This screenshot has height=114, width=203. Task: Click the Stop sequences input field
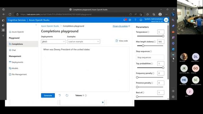click(x=150, y=57)
